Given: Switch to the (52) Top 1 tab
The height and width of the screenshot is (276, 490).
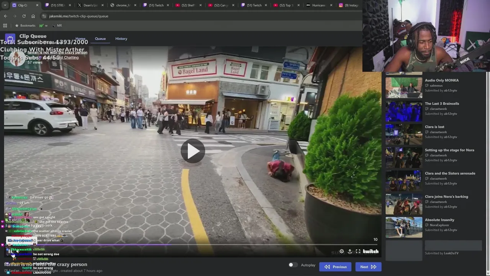Looking at the screenshot, I should pyautogui.click(x=287, y=5).
